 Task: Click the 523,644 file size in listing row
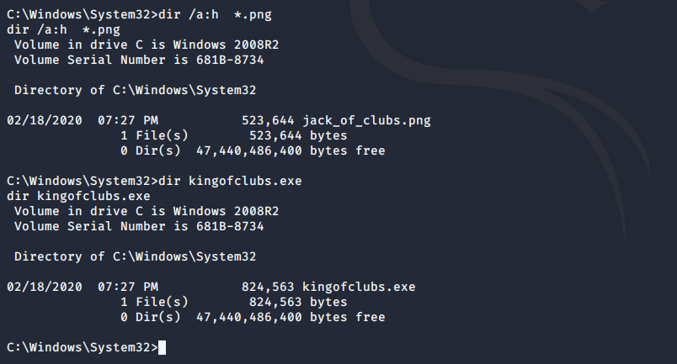point(268,121)
